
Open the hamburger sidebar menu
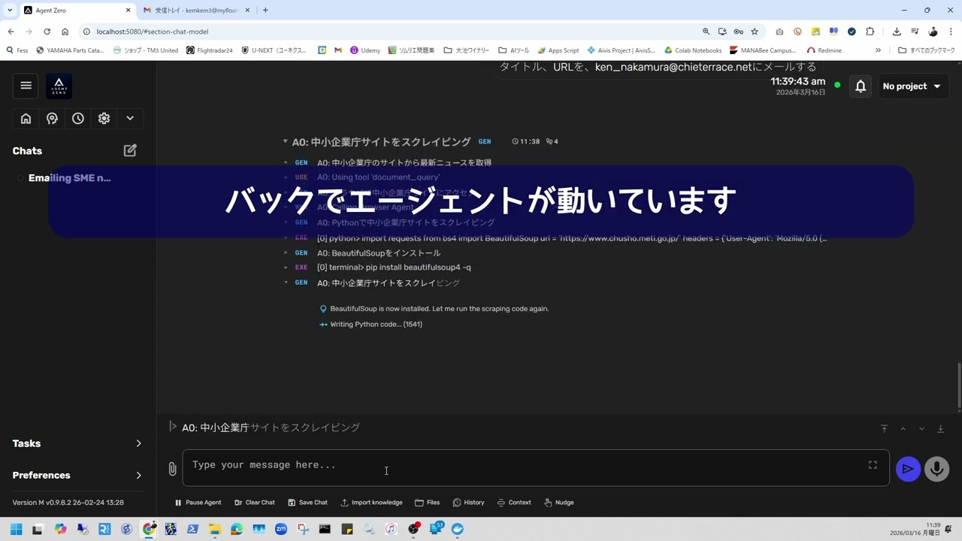26,86
